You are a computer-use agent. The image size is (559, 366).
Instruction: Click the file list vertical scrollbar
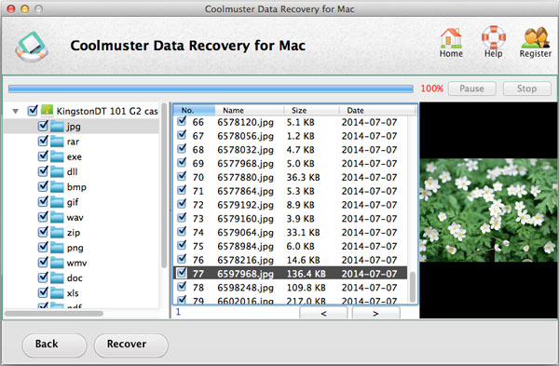pos(413,287)
